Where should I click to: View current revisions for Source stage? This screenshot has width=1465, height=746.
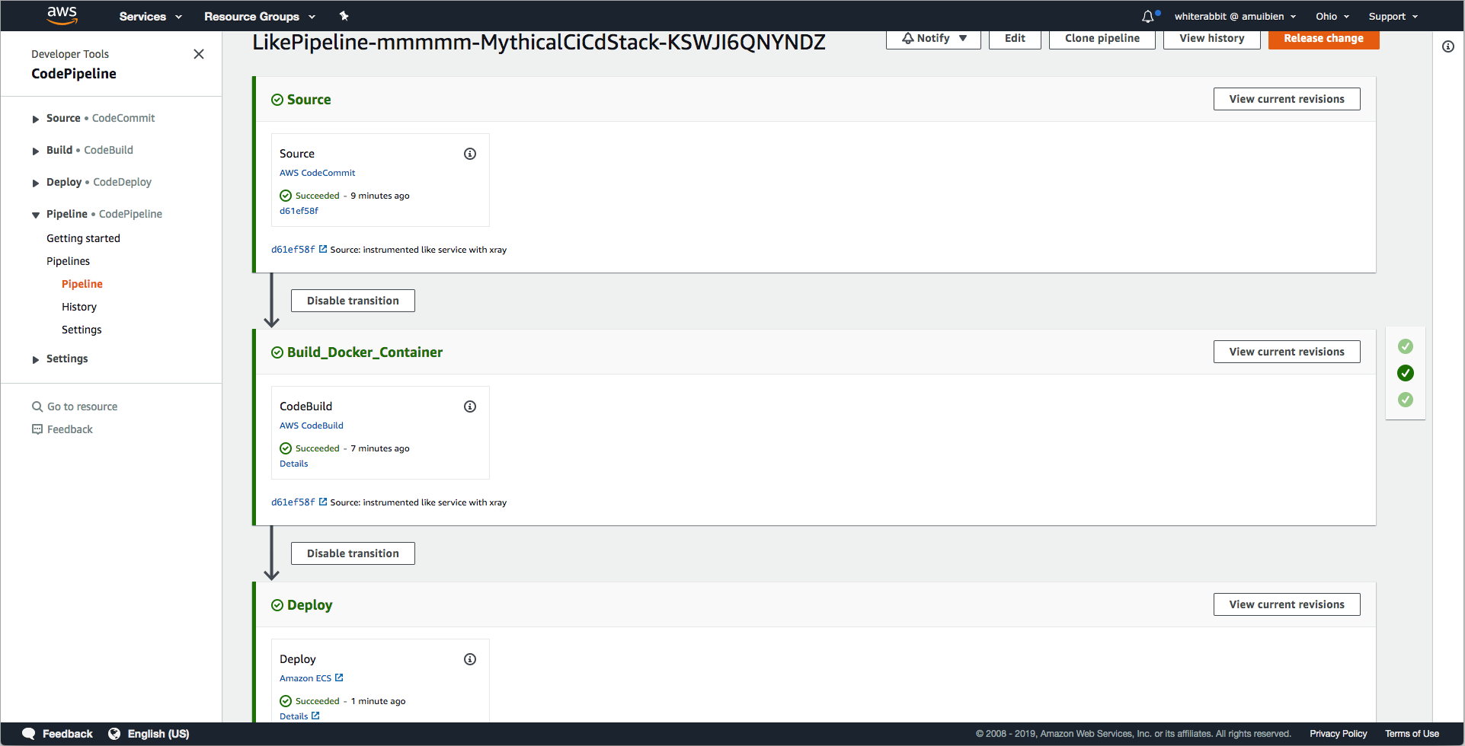coord(1287,99)
